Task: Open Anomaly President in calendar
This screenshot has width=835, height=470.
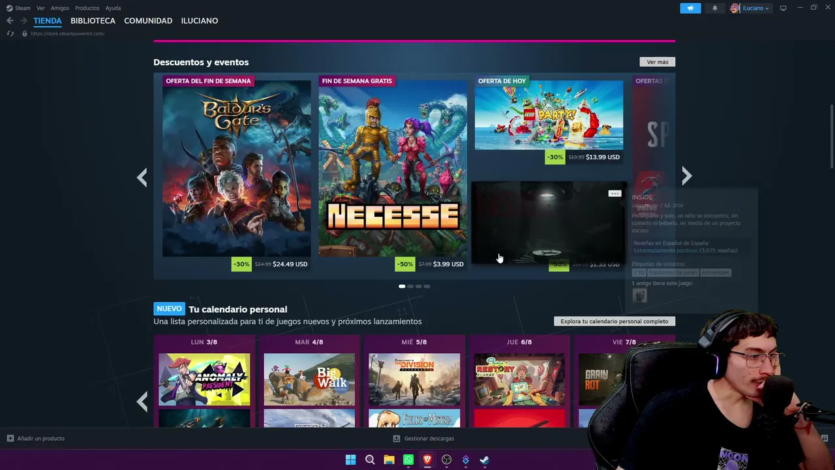Action: pos(204,379)
